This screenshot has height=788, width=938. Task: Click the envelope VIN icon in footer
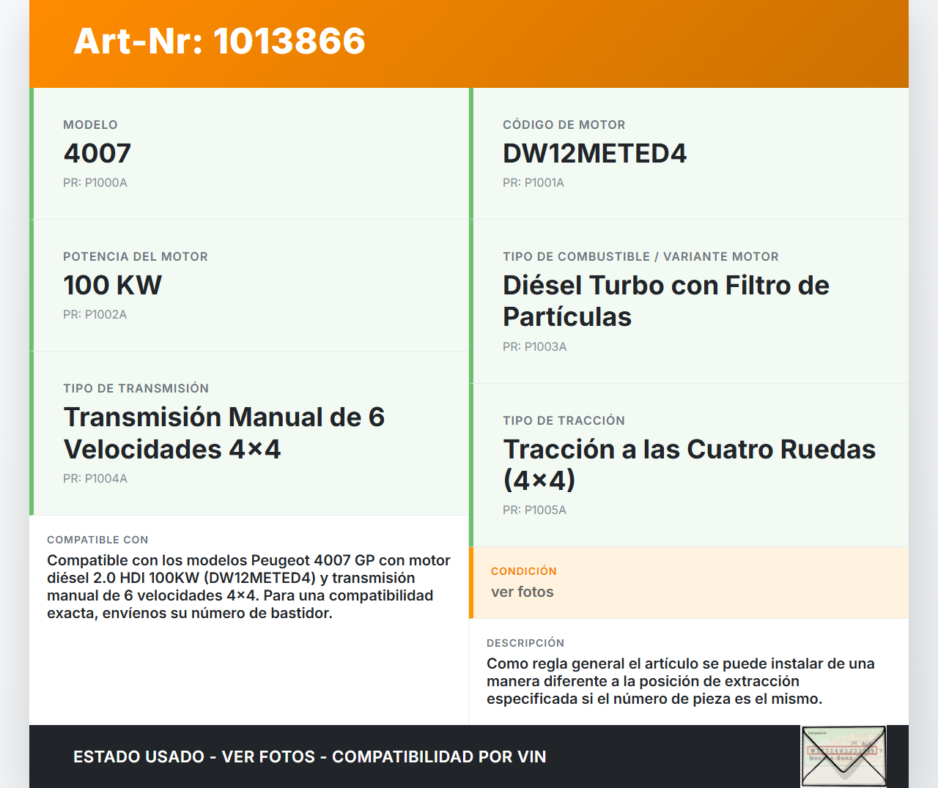tap(843, 756)
